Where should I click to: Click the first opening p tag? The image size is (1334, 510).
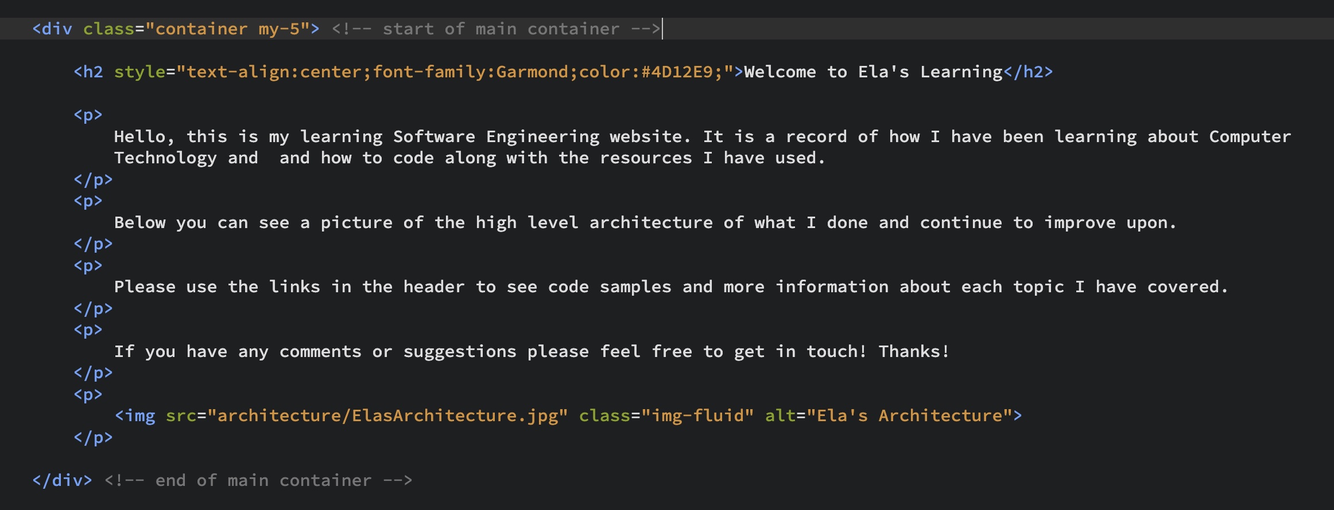pos(88,115)
